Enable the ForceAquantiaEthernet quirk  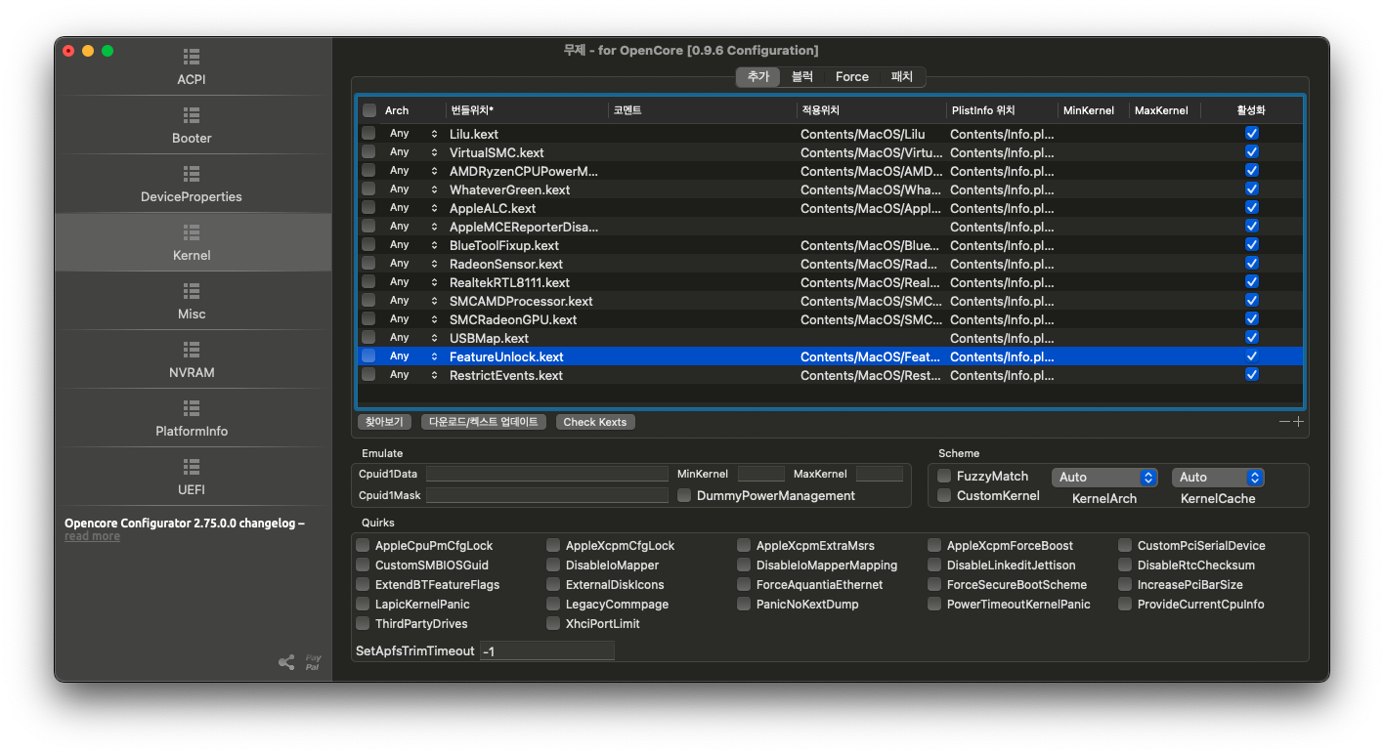pyautogui.click(x=744, y=585)
